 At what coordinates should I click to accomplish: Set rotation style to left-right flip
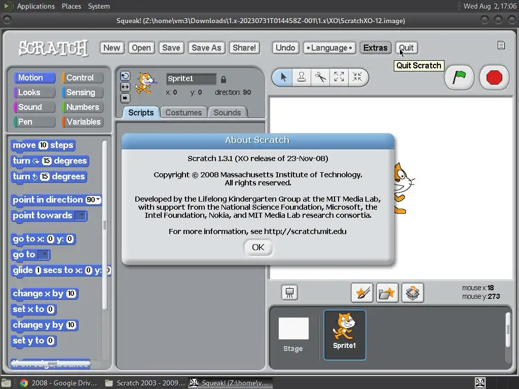click(125, 87)
